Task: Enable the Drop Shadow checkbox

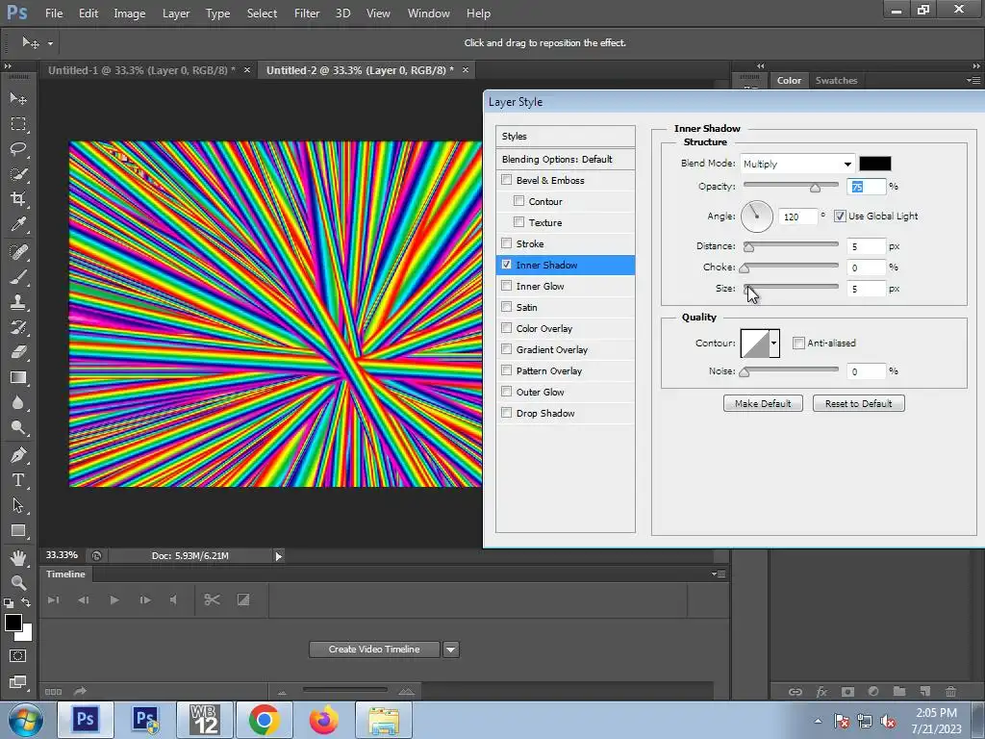Action: (x=506, y=413)
